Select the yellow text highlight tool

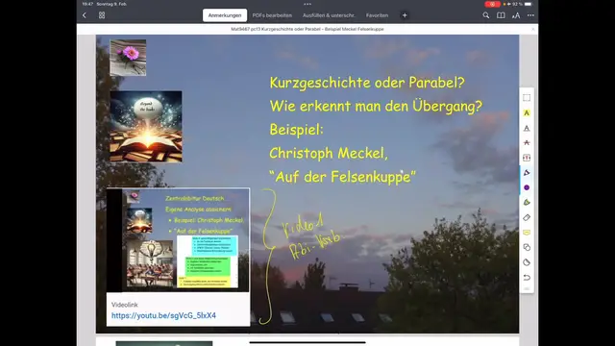pos(527,113)
